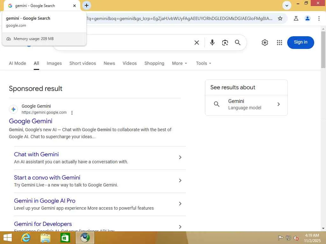Viewport: 326px width, 244px height.
Task: Click chevron beside Gemini for Developers
Action: (x=180, y=227)
